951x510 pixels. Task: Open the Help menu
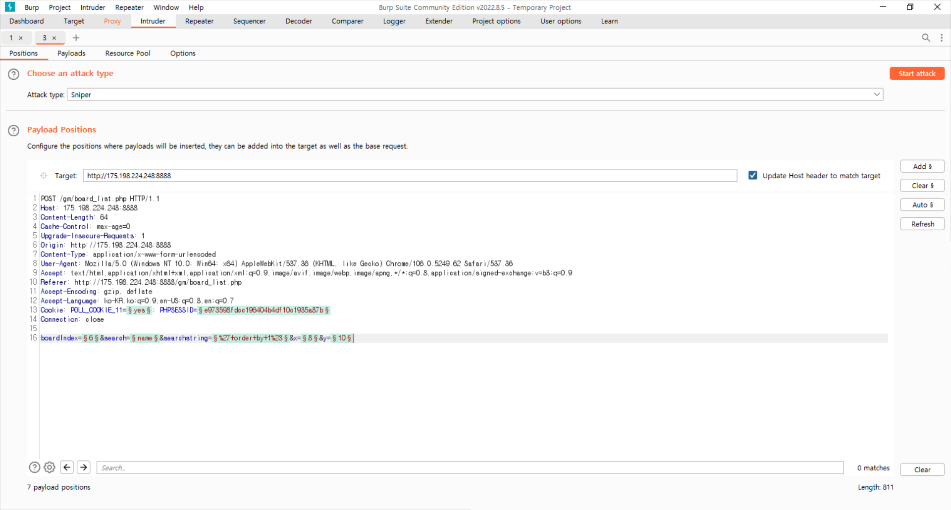pyautogui.click(x=196, y=7)
